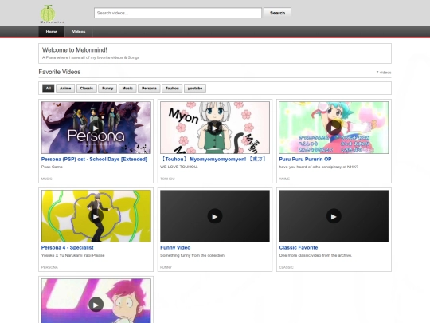Viewport: 430px width, 323px height.
Task: Open the Home navigation tab
Action: pyautogui.click(x=52, y=32)
